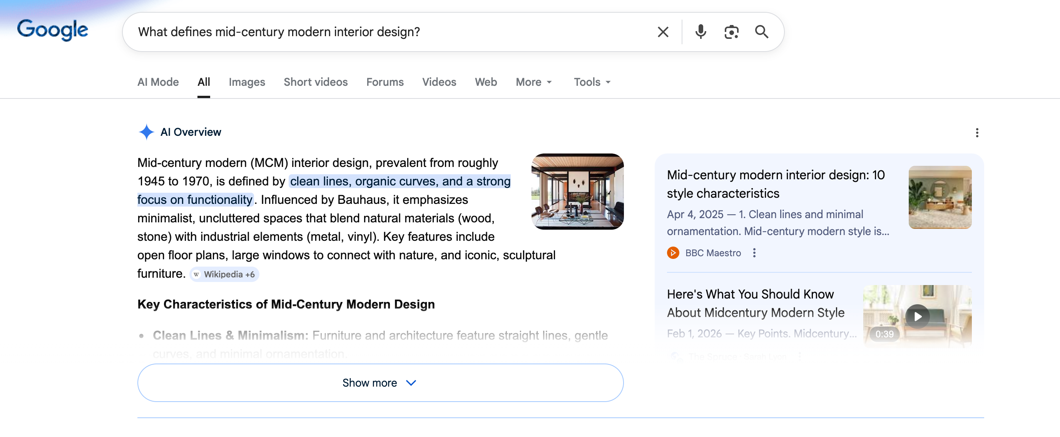This screenshot has width=1060, height=437.
Task: Click the magnifying glass search icon
Action: click(x=761, y=32)
